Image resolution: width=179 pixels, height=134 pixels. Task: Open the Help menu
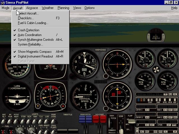click(x=174, y=8)
